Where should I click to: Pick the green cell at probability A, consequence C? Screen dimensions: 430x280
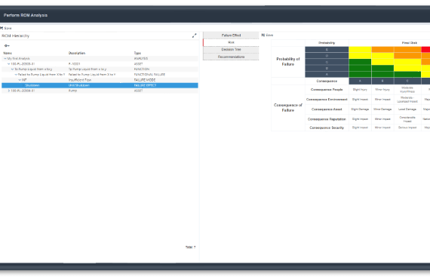click(407, 74)
